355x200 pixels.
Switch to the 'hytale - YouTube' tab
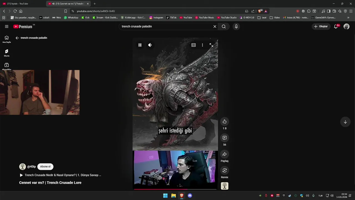pyautogui.click(x=23, y=4)
